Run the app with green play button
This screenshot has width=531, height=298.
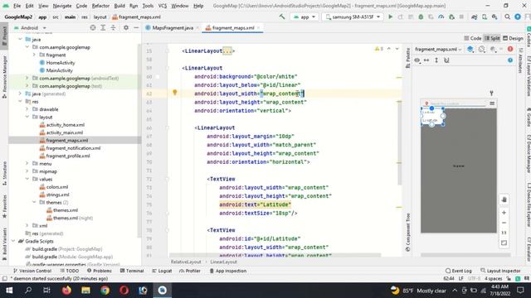390,17
